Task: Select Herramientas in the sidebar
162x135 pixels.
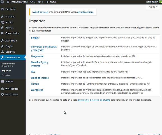Action: coord(13,57)
